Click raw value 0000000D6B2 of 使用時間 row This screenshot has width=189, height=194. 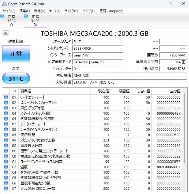(168, 135)
